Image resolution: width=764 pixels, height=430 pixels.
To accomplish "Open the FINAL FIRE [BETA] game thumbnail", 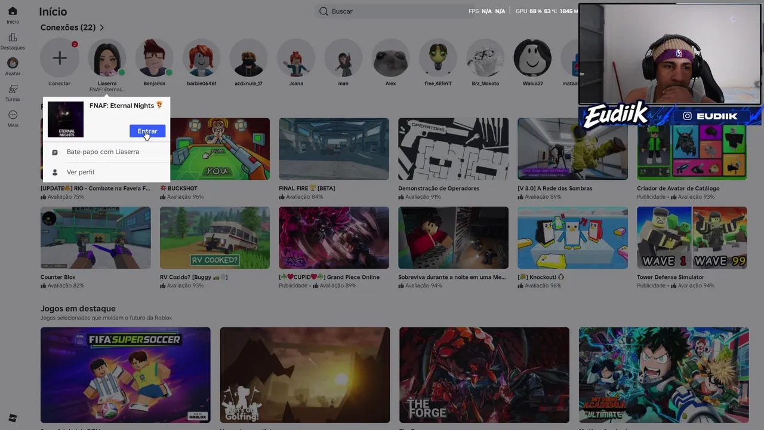I will 334,149.
